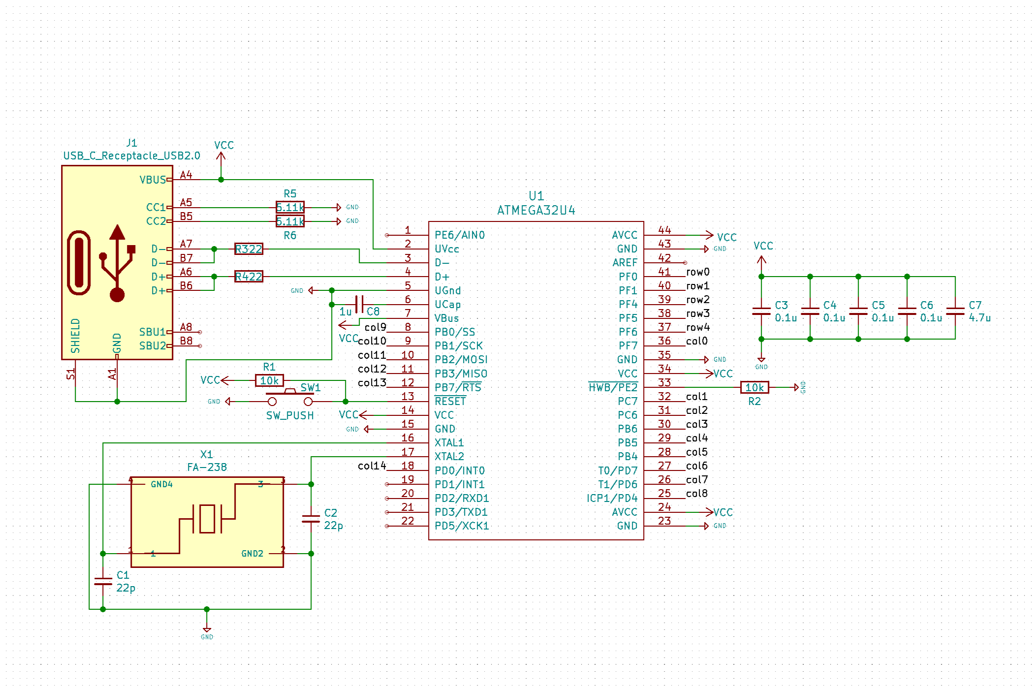
Task: Click the VCC power symbol above VBUS
Action: [221, 156]
